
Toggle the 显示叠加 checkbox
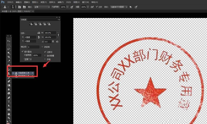(23, 52)
